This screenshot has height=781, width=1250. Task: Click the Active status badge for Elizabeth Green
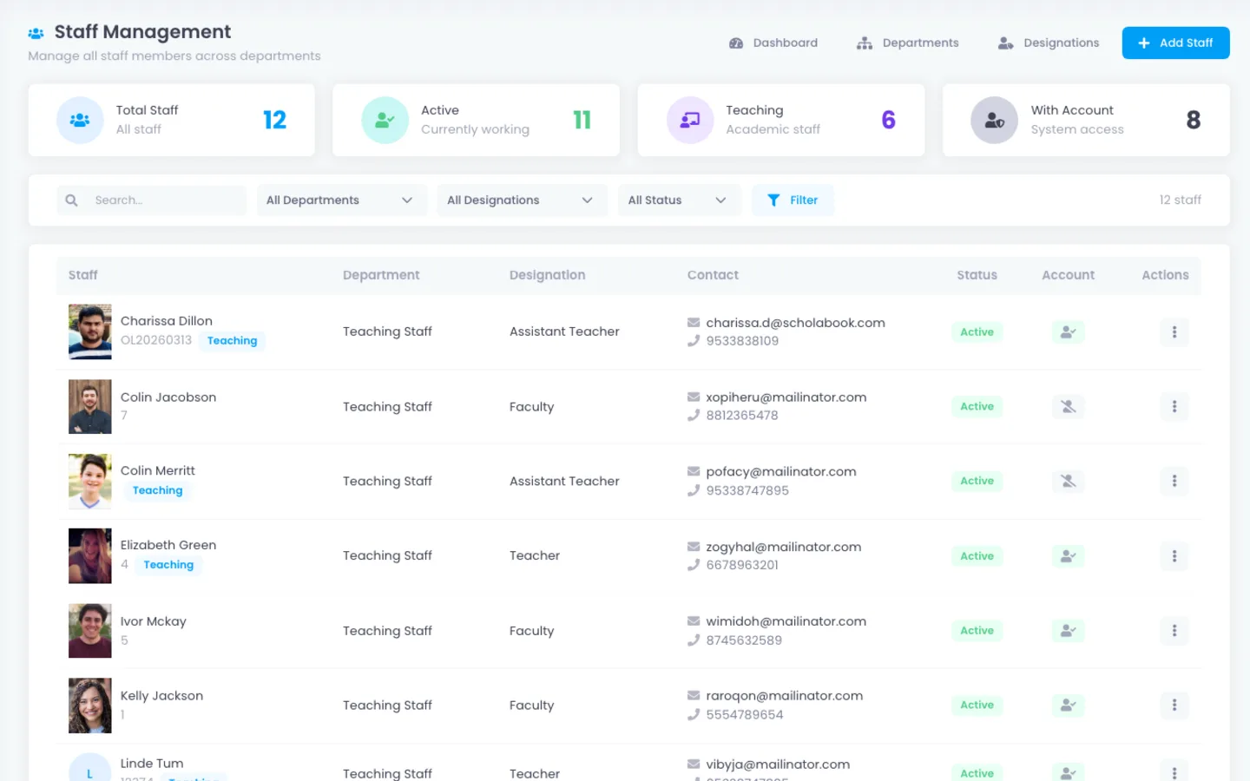click(x=977, y=556)
